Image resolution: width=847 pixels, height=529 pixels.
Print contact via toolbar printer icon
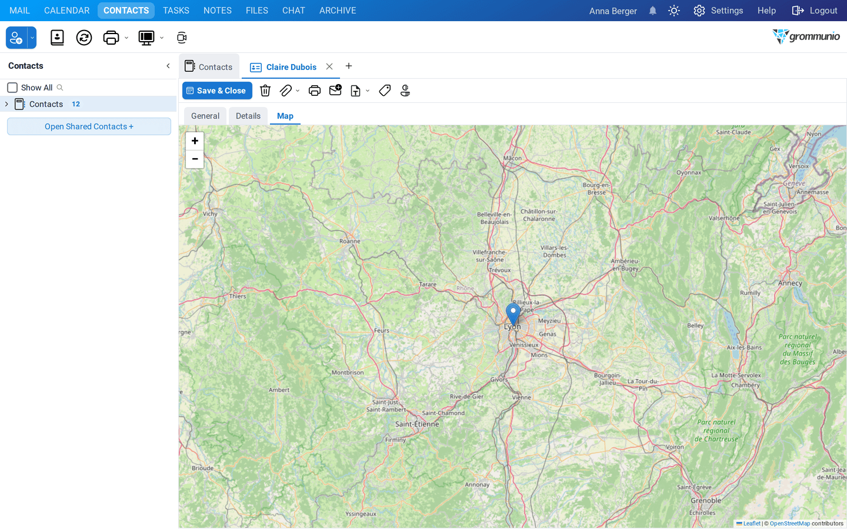click(x=315, y=91)
